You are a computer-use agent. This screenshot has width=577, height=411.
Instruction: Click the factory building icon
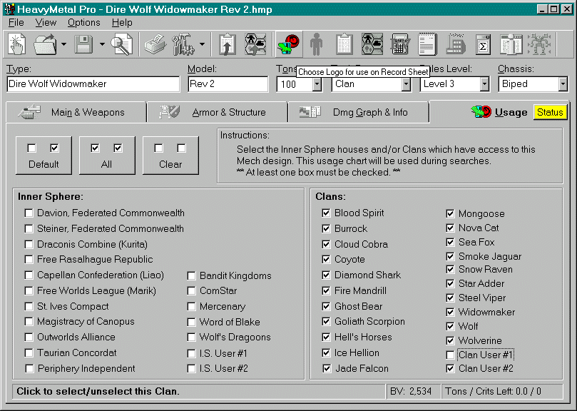pos(456,44)
